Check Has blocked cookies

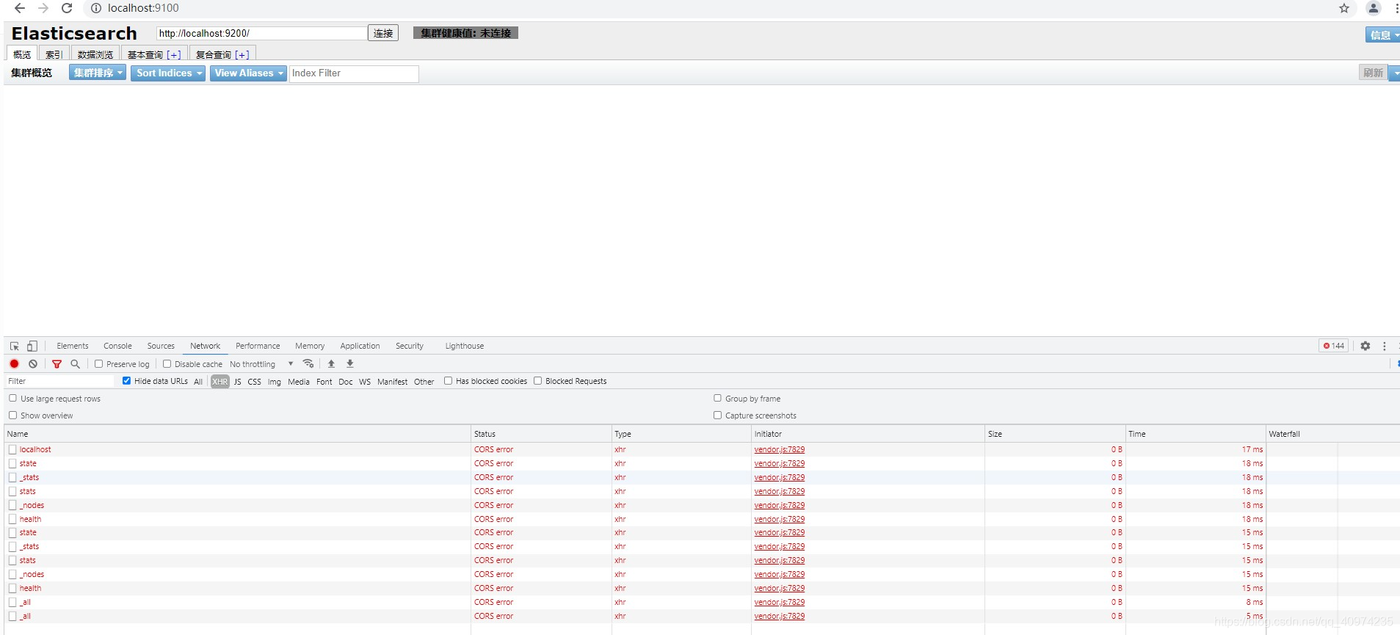click(448, 380)
